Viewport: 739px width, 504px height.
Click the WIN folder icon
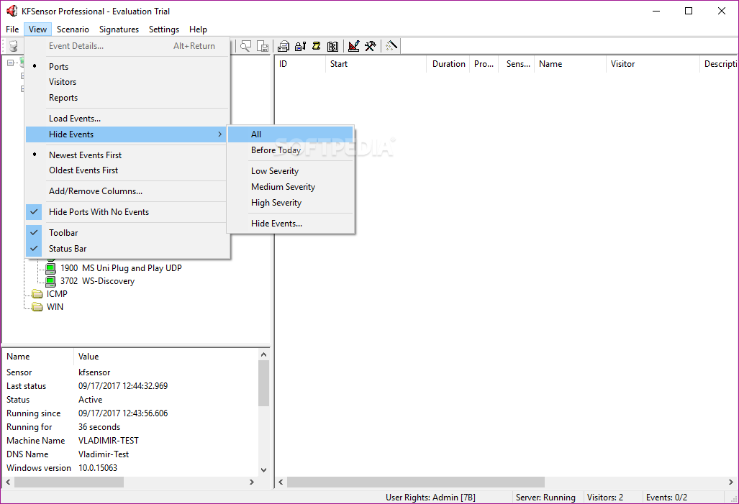click(x=37, y=307)
